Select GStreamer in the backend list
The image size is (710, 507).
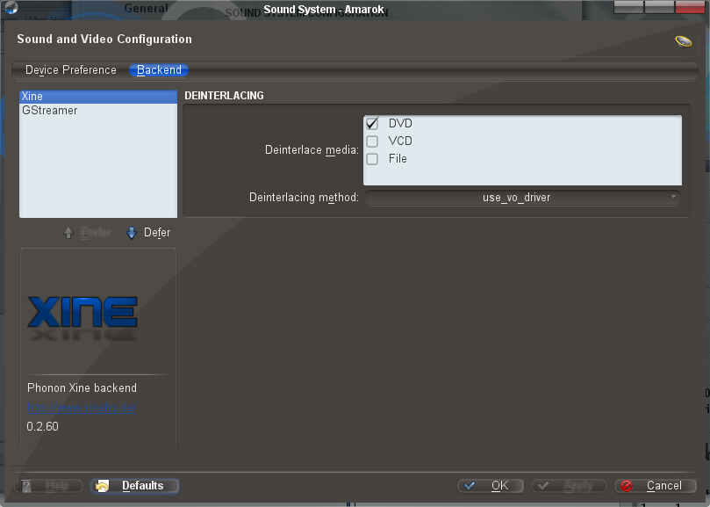coord(98,110)
